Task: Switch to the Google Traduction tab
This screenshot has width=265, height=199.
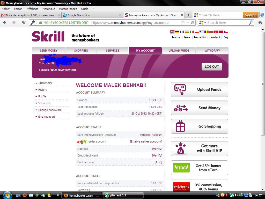Action: point(92,15)
